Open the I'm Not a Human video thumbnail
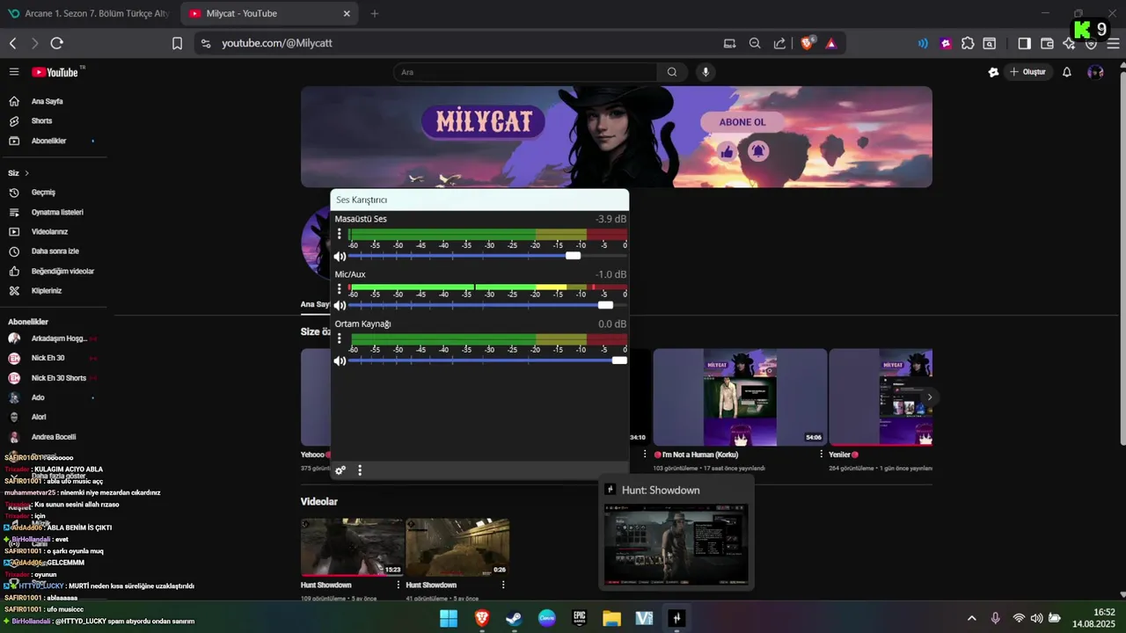Screen dimensions: 1126x633 point(740,397)
